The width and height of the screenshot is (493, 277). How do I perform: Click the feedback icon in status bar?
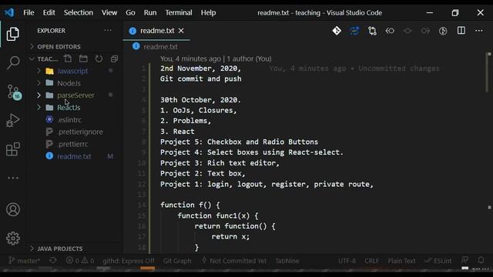464,260
